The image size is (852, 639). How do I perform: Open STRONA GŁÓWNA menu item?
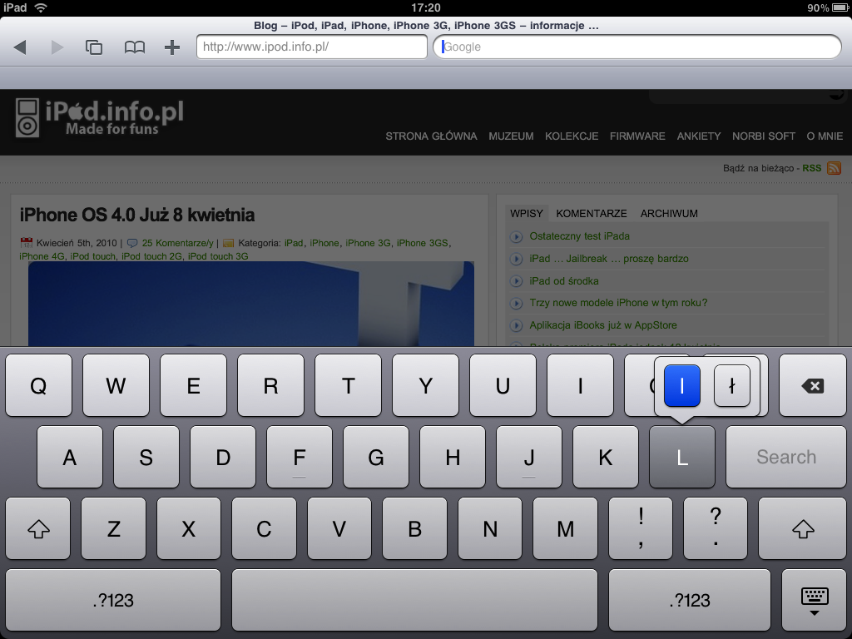[x=432, y=136]
